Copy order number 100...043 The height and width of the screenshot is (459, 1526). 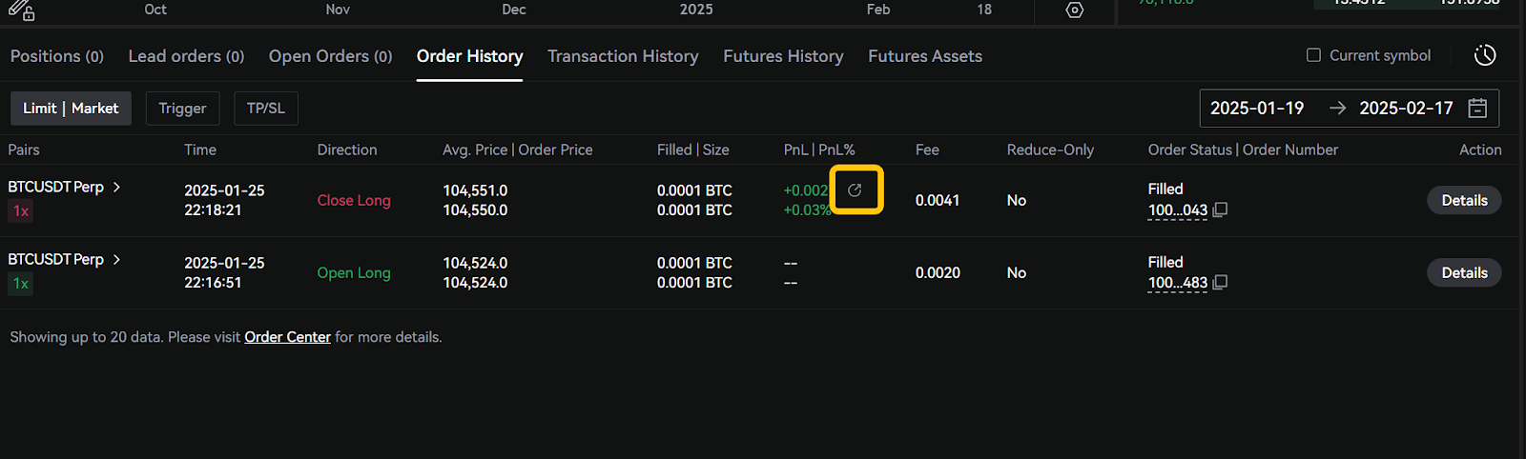(1220, 210)
